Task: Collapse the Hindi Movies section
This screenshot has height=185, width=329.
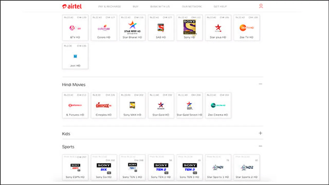Action: (x=260, y=84)
